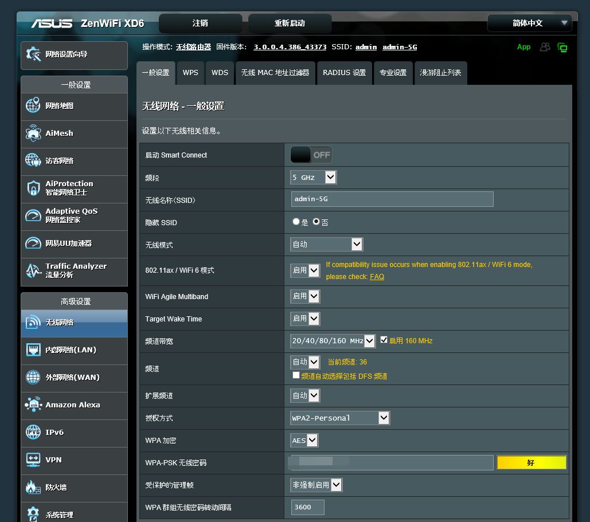
Task: Click the 重新启动 reboot button
Action: pos(290,23)
